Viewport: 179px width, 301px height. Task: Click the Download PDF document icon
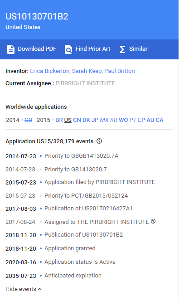tap(11, 49)
